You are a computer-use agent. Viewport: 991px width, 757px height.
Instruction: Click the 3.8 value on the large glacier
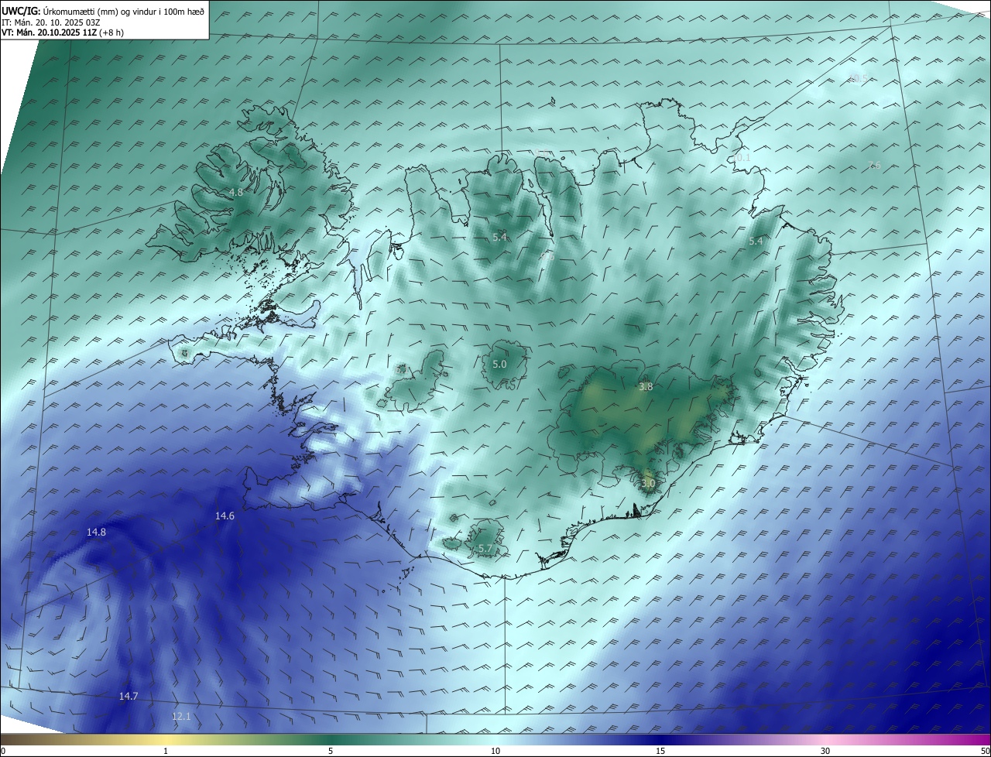(x=646, y=386)
